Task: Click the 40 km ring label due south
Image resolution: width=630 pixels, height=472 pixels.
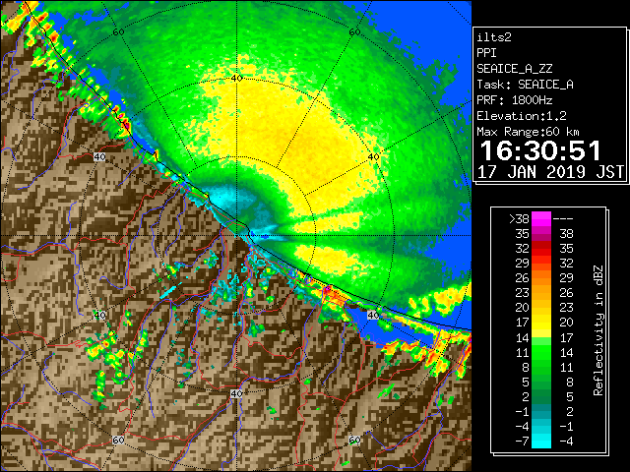Action: click(x=236, y=393)
